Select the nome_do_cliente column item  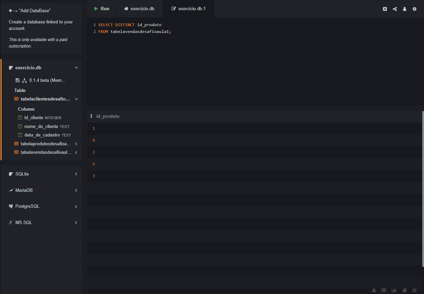point(41,126)
